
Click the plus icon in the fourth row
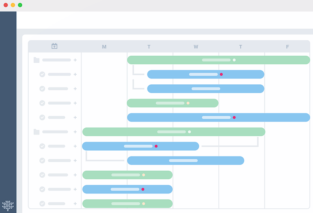point(75,103)
